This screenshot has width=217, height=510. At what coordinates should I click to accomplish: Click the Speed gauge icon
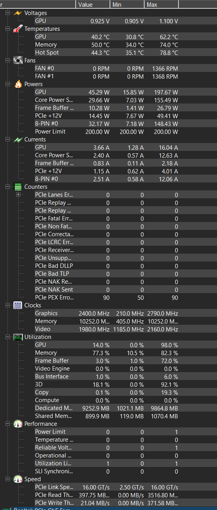pos(18,479)
